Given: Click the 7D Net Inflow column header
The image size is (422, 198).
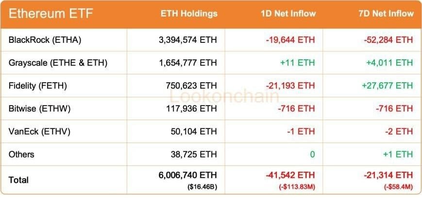Looking at the screenshot, I should click(x=386, y=14).
